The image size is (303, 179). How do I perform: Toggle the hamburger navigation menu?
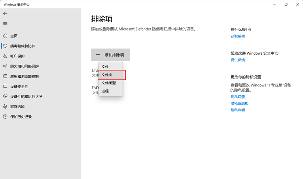(x=5, y=23)
